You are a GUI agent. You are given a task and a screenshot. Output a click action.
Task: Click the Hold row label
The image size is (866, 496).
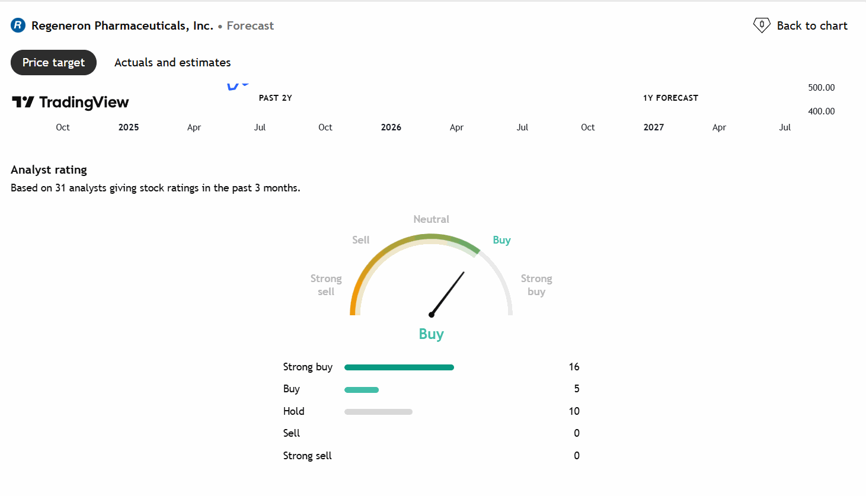coord(293,411)
